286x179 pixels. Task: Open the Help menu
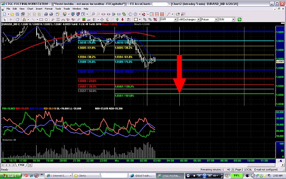click(86, 9)
